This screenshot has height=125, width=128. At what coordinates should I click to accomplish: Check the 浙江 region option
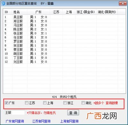point(65,103)
